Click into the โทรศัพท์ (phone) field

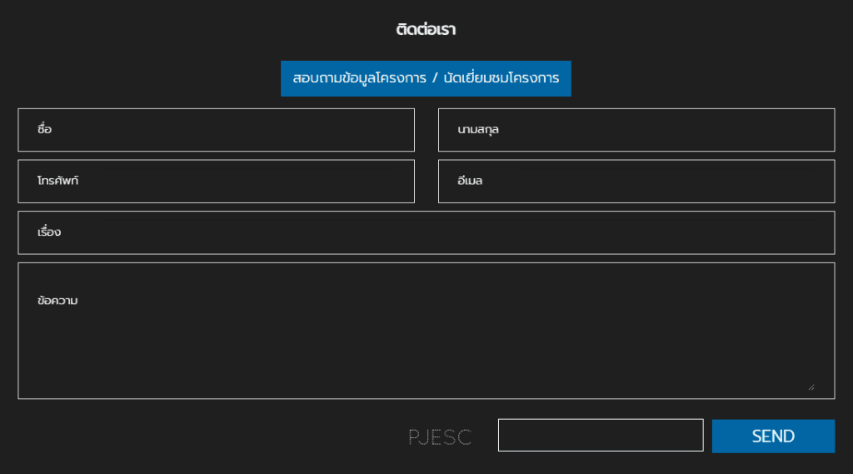(216, 181)
